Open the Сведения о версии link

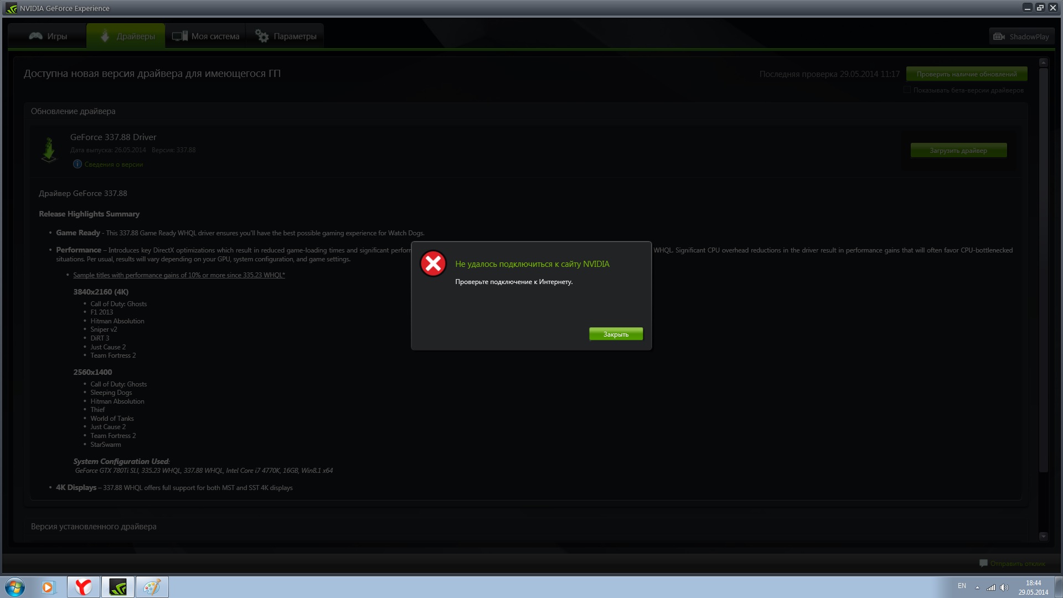point(113,164)
